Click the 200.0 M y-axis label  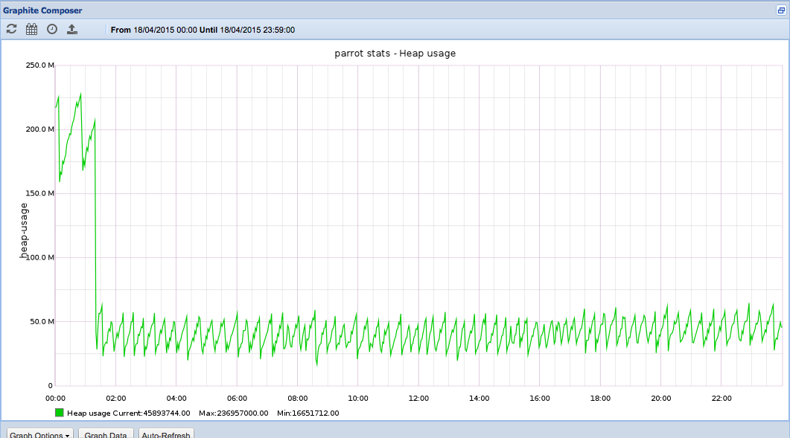(39, 129)
